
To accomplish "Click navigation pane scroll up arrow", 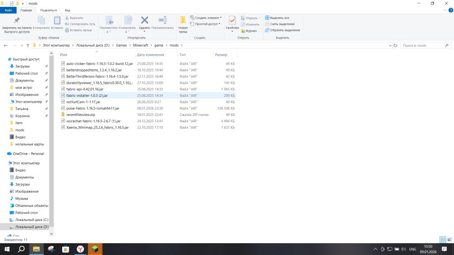I will pyautogui.click(x=51, y=53).
